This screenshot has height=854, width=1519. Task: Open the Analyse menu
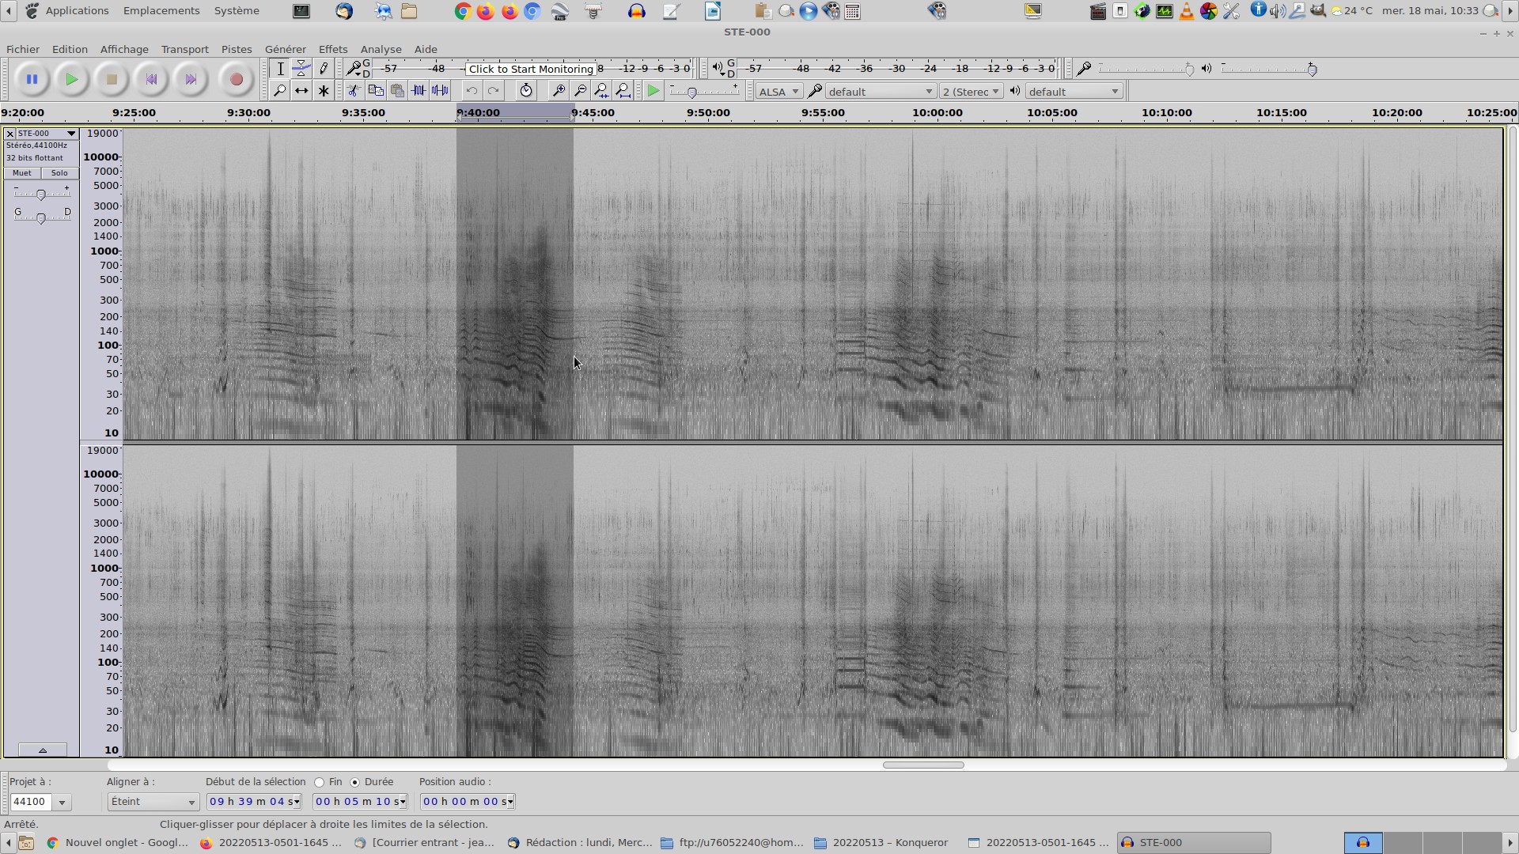pyautogui.click(x=381, y=49)
